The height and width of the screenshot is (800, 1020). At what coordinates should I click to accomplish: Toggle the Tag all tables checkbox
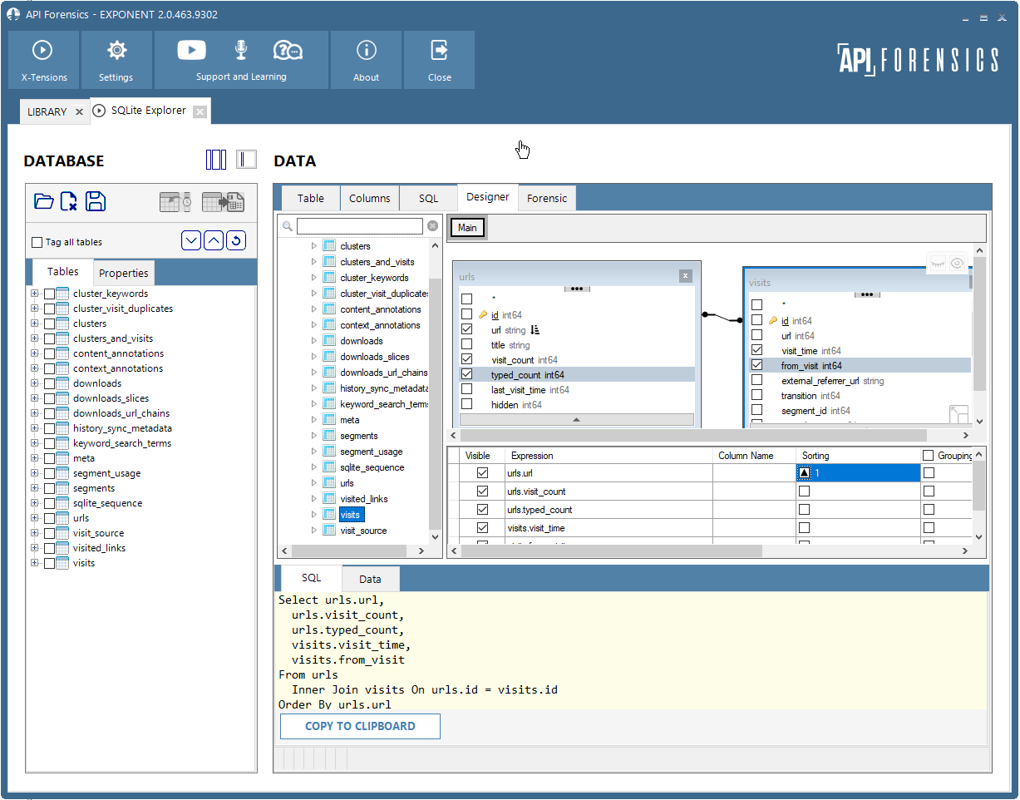tap(37, 242)
